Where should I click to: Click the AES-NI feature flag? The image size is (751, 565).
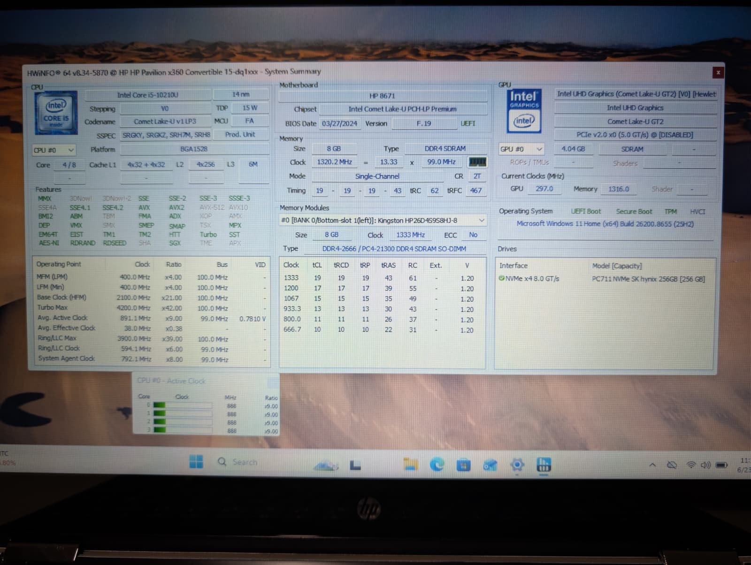click(x=49, y=243)
